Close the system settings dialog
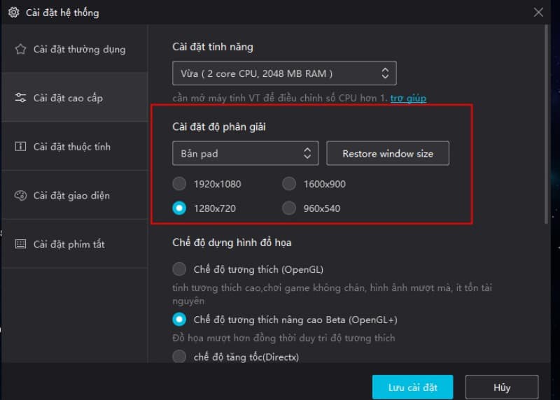560x400 pixels. click(538, 13)
